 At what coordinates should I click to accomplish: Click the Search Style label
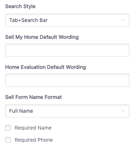tap(20, 6)
